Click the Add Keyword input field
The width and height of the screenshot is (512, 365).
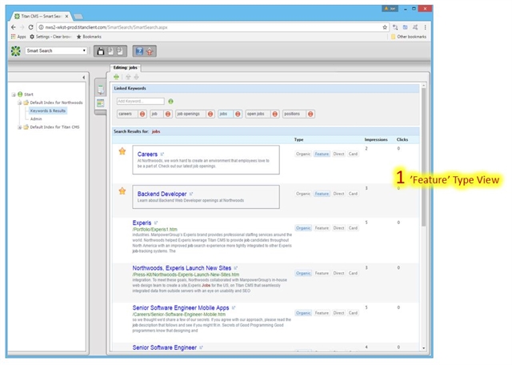coord(141,102)
